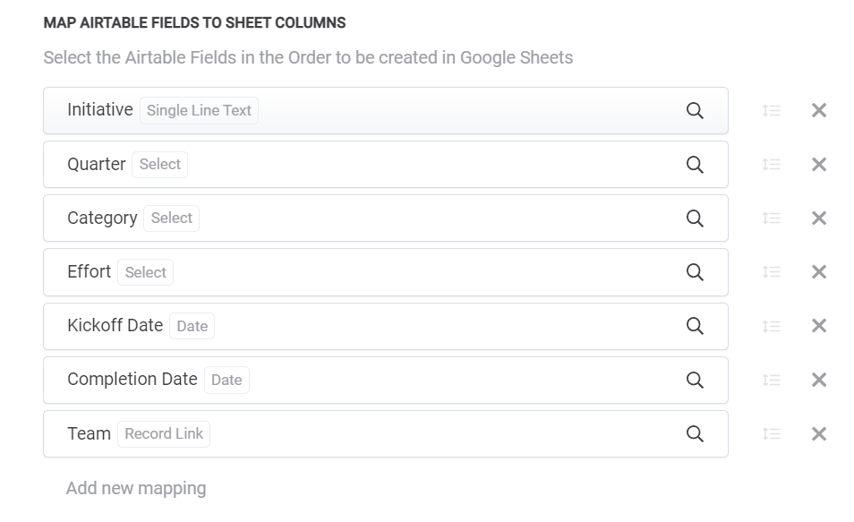Remove the Effort mapping
Image resolution: width=854 pixels, height=522 pixels.
[818, 271]
